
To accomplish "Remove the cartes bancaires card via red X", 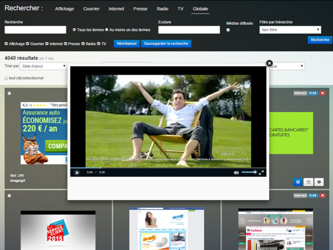I will coord(322,93).
